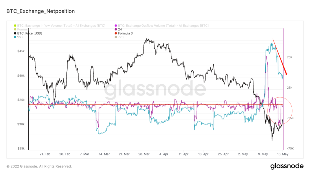Click the teal 168 legend marker

pyautogui.click(x=15, y=37)
